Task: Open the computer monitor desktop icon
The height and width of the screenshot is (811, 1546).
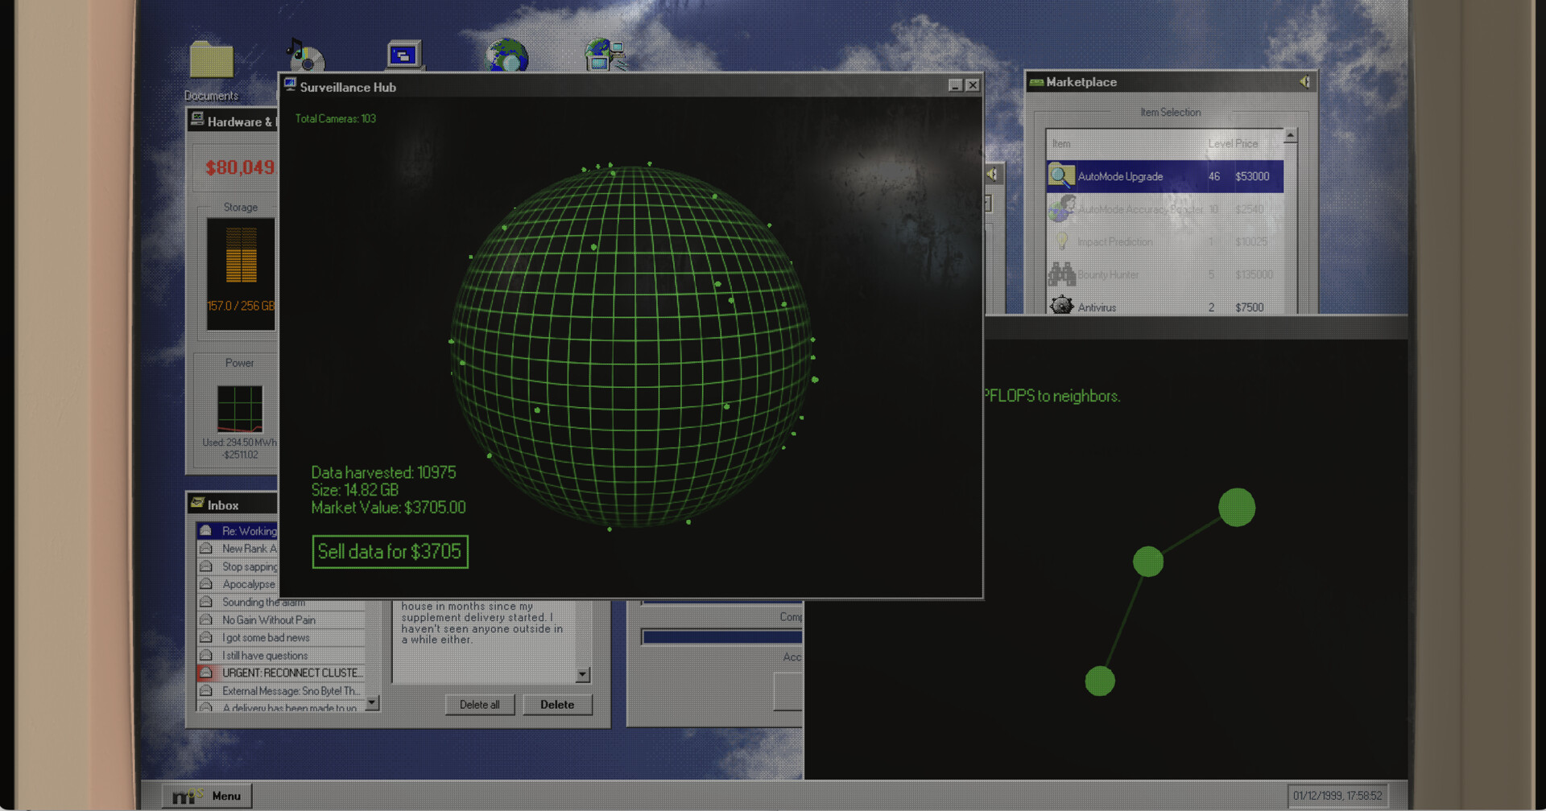Action: 404,55
